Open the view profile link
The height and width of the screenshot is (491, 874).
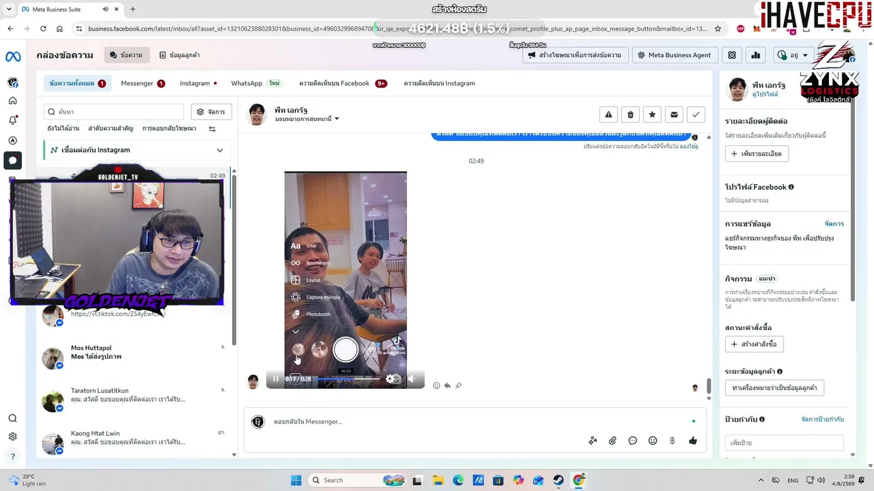click(765, 95)
